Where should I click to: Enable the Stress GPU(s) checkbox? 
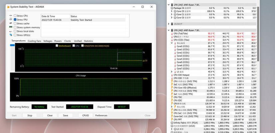click(15, 35)
